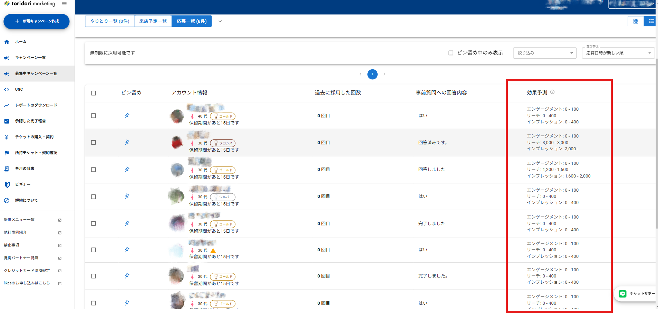Viewport: 658px width, 313px height.
Task: Expand the chevron next to 応募一覧 tab
Action: click(x=220, y=21)
